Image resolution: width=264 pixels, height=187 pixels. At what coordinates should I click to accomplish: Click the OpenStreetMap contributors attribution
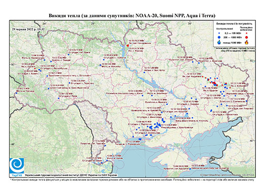coord(227,175)
